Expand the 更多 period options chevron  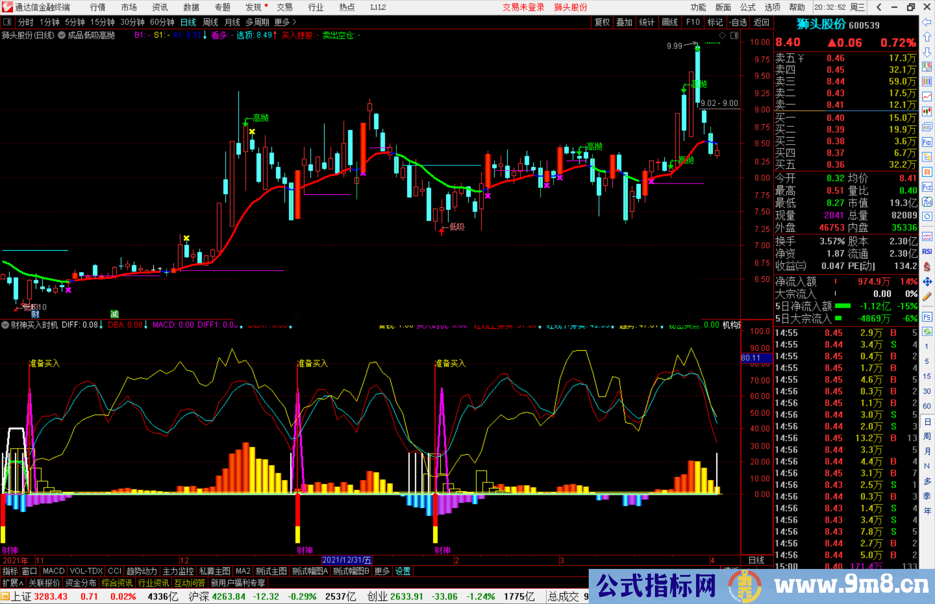click(x=294, y=22)
